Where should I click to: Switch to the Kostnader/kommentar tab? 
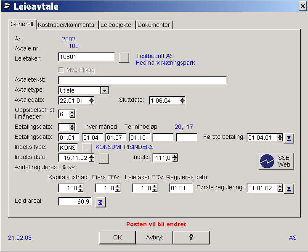tap(67, 25)
